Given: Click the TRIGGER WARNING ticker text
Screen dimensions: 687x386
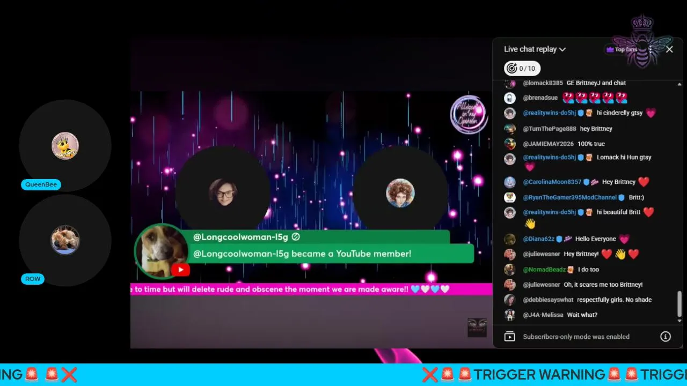Looking at the screenshot, I should pyautogui.click(x=540, y=374).
